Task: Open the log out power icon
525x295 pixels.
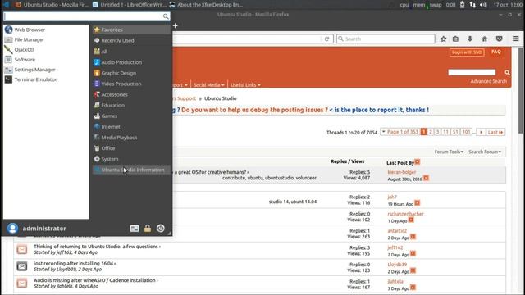Action: point(161,228)
